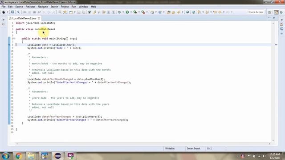Switch to Eclipse in the taskbar
This screenshot has height=160, width=285.
pos(58,156)
